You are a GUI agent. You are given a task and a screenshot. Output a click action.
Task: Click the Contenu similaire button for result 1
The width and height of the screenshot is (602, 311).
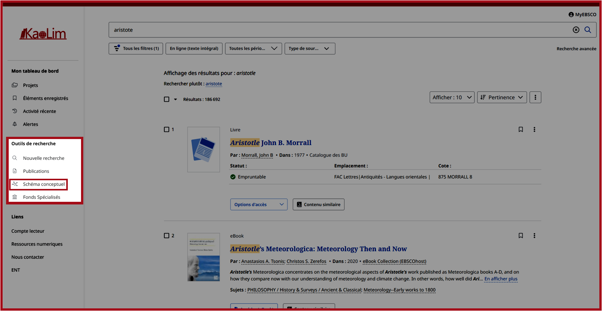click(x=318, y=204)
